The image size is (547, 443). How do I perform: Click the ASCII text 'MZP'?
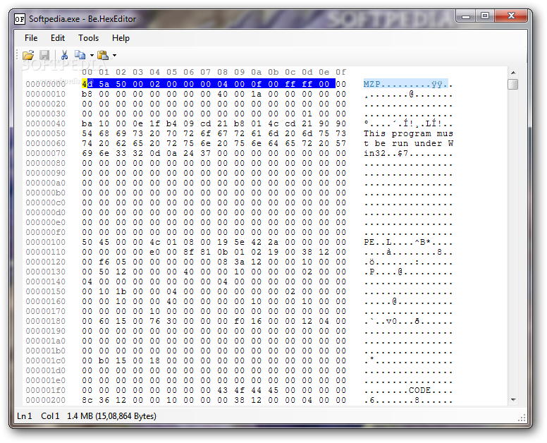(372, 84)
